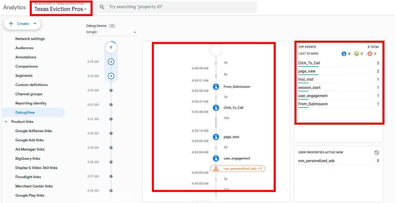Image resolution: width=395 pixels, height=203 pixels.
Task: Open Channel groups in sidebar
Action: point(29,94)
